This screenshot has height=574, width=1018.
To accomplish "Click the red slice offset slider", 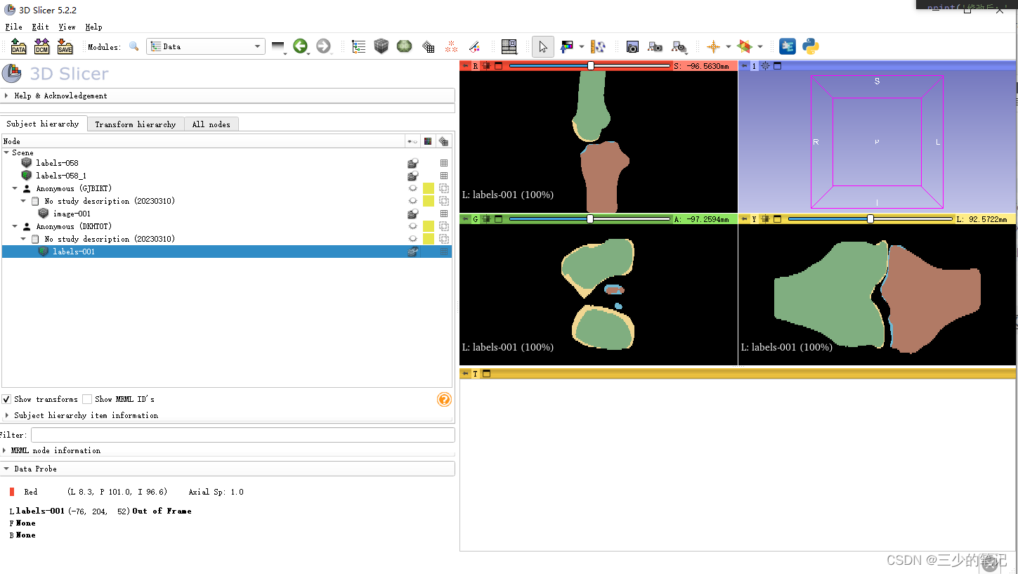I will click(x=589, y=65).
